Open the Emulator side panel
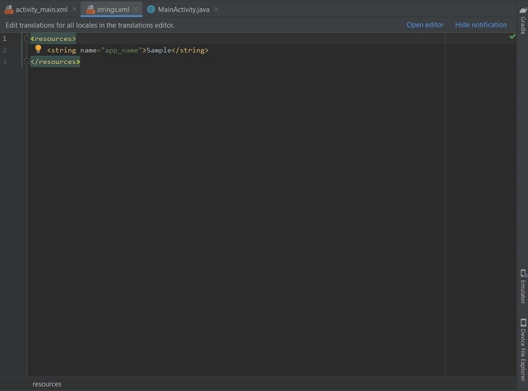The height and width of the screenshot is (391, 528). pyautogui.click(x=523, y=286)
